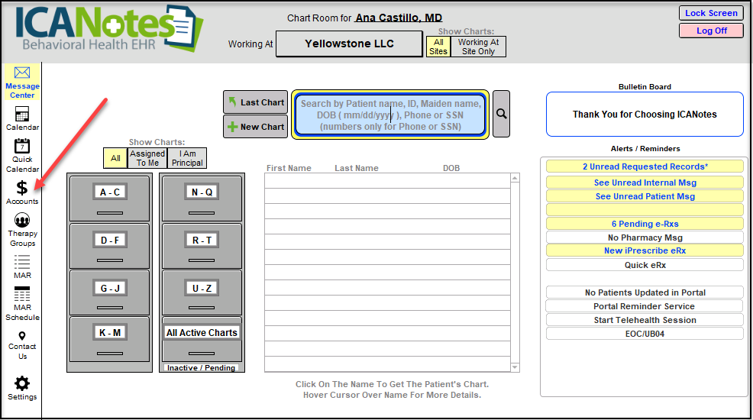Viewport: 753px width, 420px height.
Task: Filter charts by I Am Principal
Action: (187, 158)
